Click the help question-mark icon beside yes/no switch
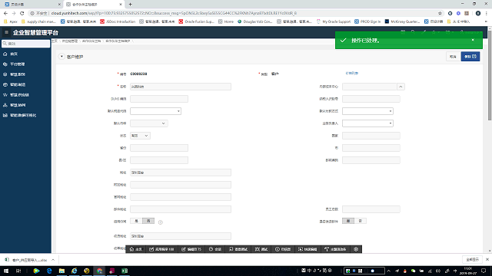The image size is (492, 276). [x=161, y=222]
